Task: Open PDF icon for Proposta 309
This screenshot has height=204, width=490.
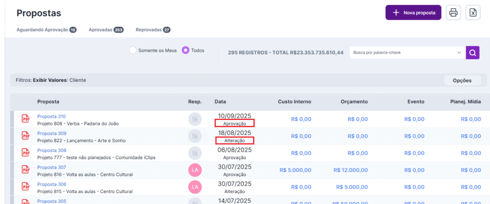Action: coord(26,136)
